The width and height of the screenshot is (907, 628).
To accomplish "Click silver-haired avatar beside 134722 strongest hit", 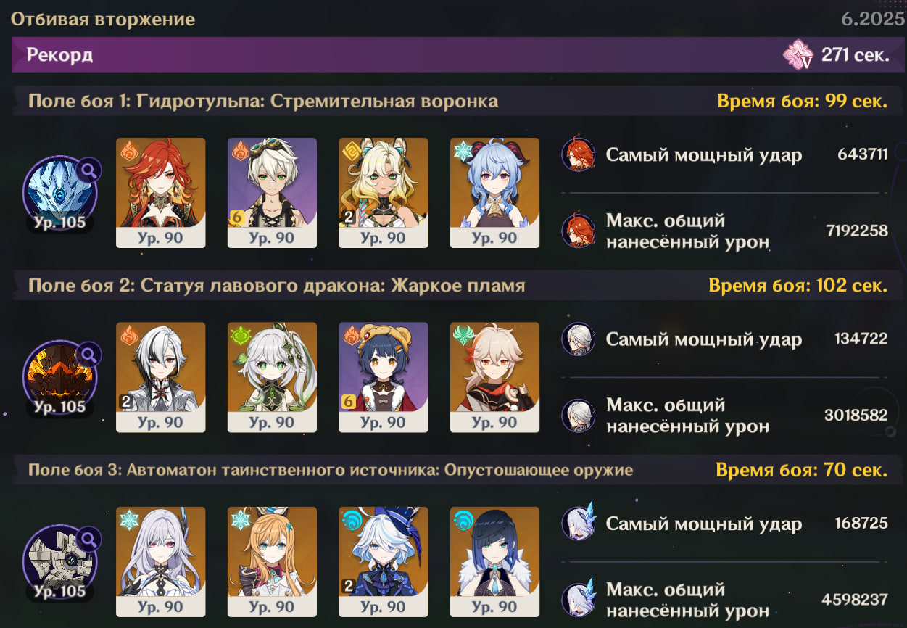I will [x=579, y=339].
